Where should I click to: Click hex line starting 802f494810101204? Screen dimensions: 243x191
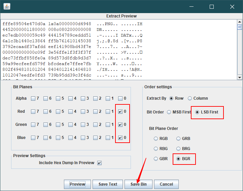tap(72, 70)
